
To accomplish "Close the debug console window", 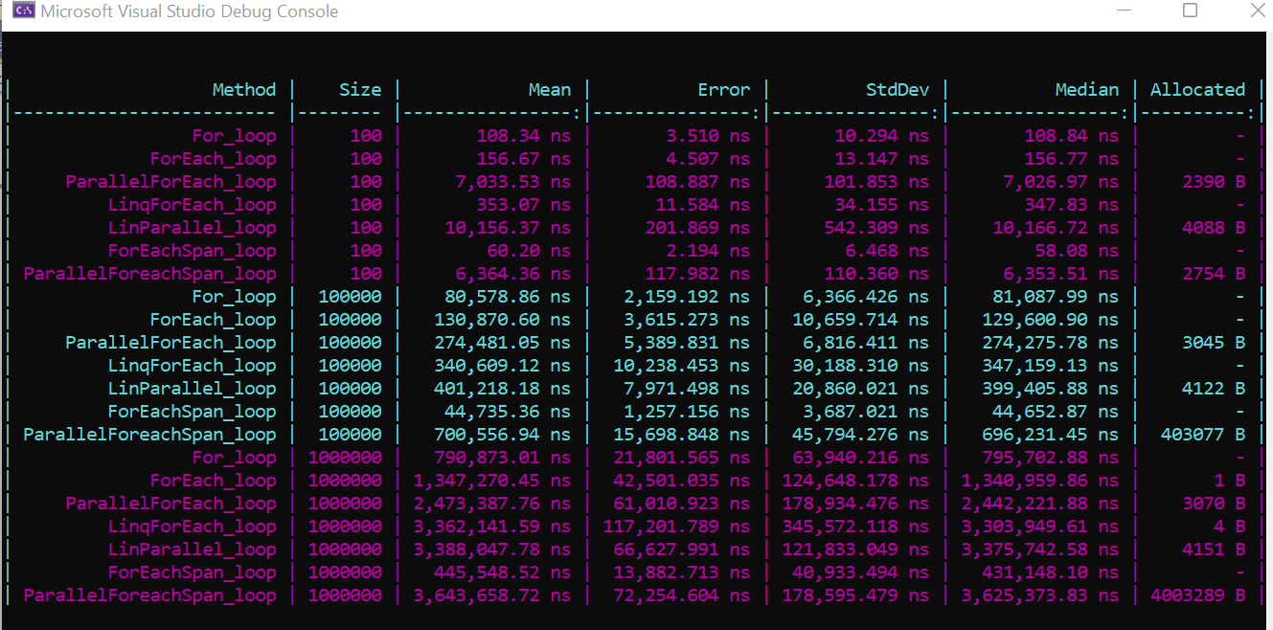I will (1256, 11).
